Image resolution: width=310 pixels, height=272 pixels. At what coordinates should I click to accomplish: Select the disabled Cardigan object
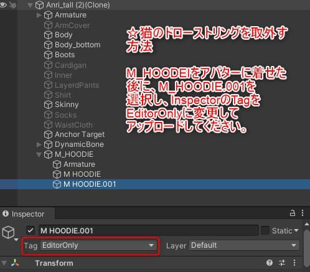pos(70,65)
